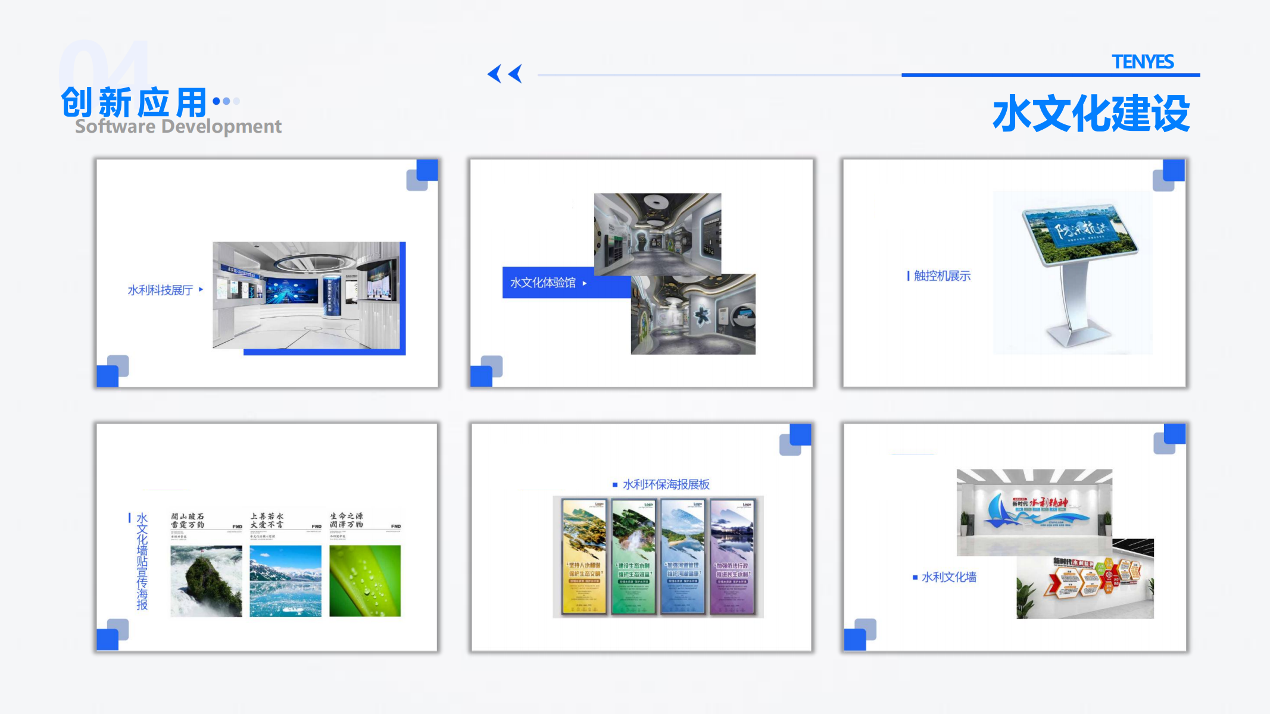Click the double left chevron arrows
The width and height of the screenshot is (1270, 714).
pos(504,74)
